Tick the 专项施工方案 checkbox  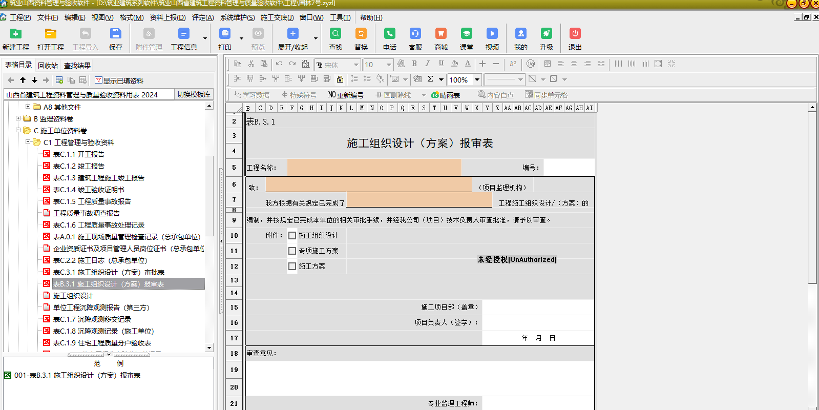(292, 251)
